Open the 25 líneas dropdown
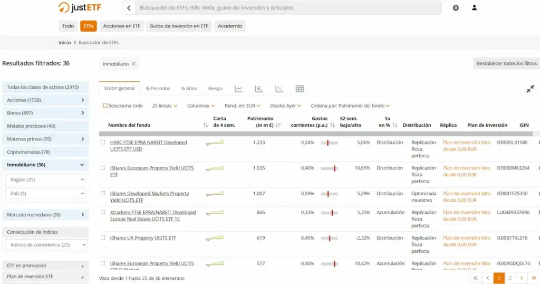 point(165,106)
